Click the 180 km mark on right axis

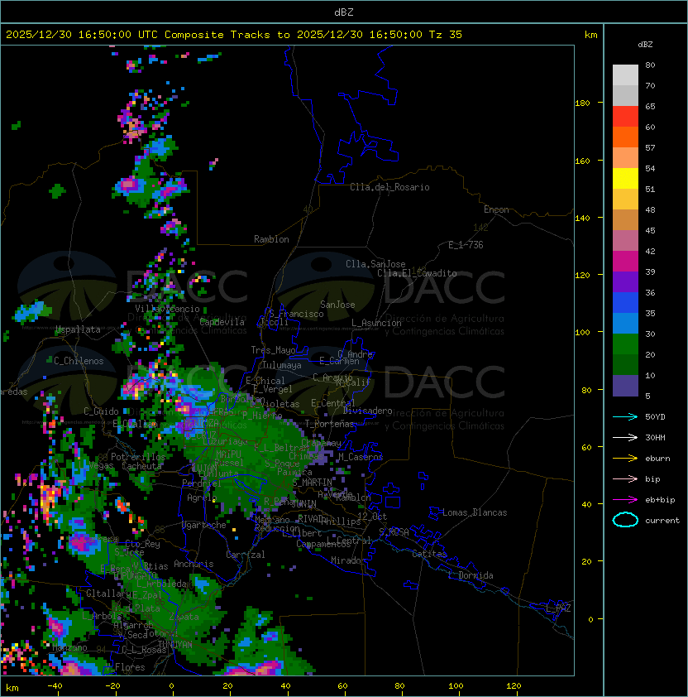pyautogui.click(x=582, y=103)
